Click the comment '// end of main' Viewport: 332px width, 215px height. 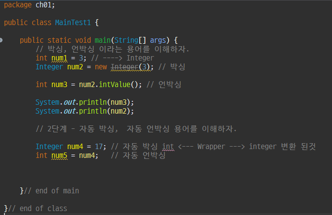[51, 191]
